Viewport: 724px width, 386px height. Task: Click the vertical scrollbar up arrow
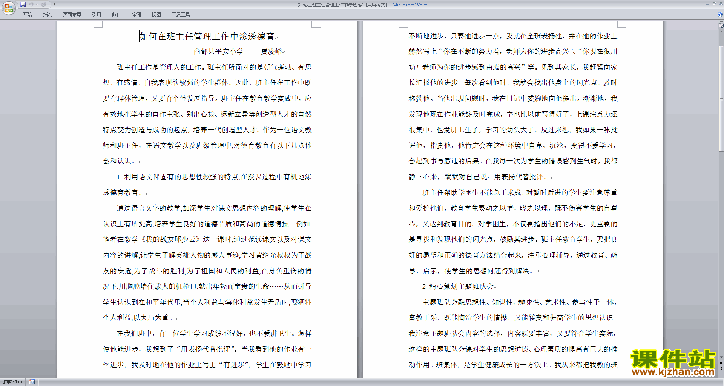pyautogui.click(x=721, y=31)
